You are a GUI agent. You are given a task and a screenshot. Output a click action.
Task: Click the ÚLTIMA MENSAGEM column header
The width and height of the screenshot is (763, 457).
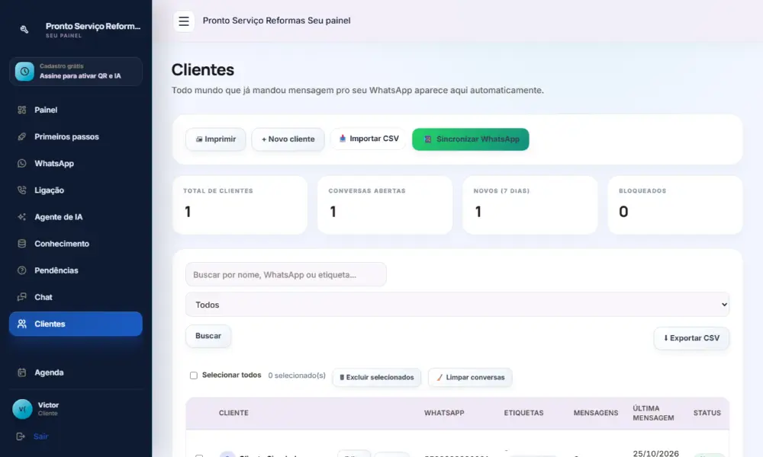tap(653, 413)
